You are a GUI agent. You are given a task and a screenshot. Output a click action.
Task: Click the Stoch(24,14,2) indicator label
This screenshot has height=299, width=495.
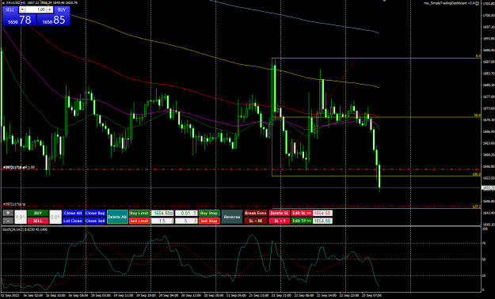pos(25,229)
